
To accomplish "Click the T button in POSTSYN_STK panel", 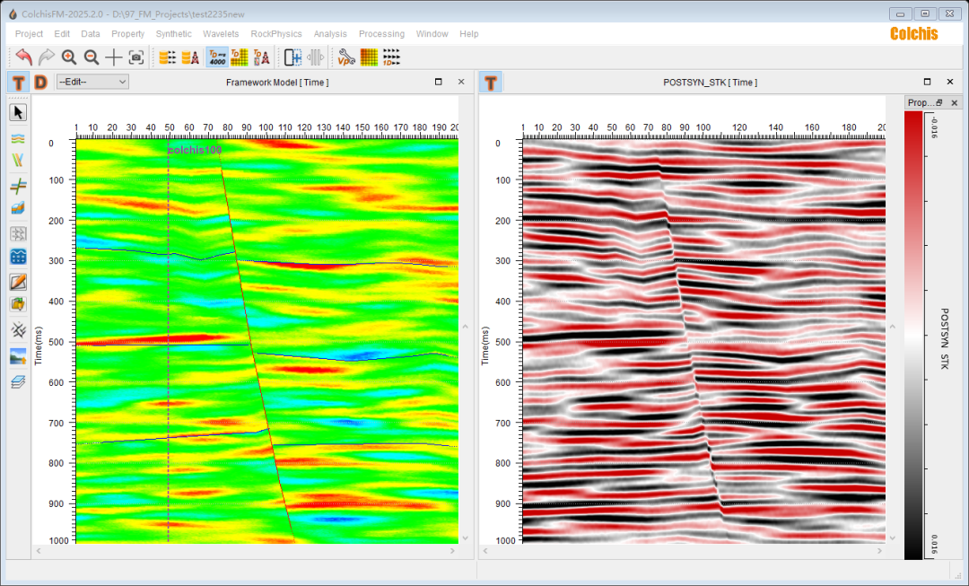I will tap(491, 83).
